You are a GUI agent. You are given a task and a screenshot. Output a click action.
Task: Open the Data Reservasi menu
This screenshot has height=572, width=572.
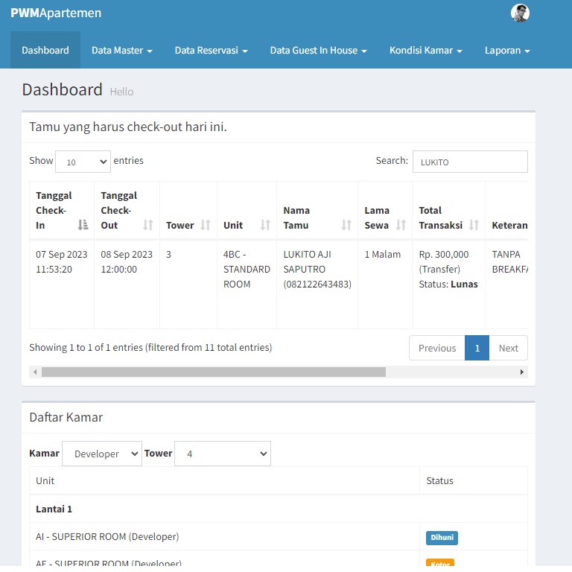click(x=211, y=51)
